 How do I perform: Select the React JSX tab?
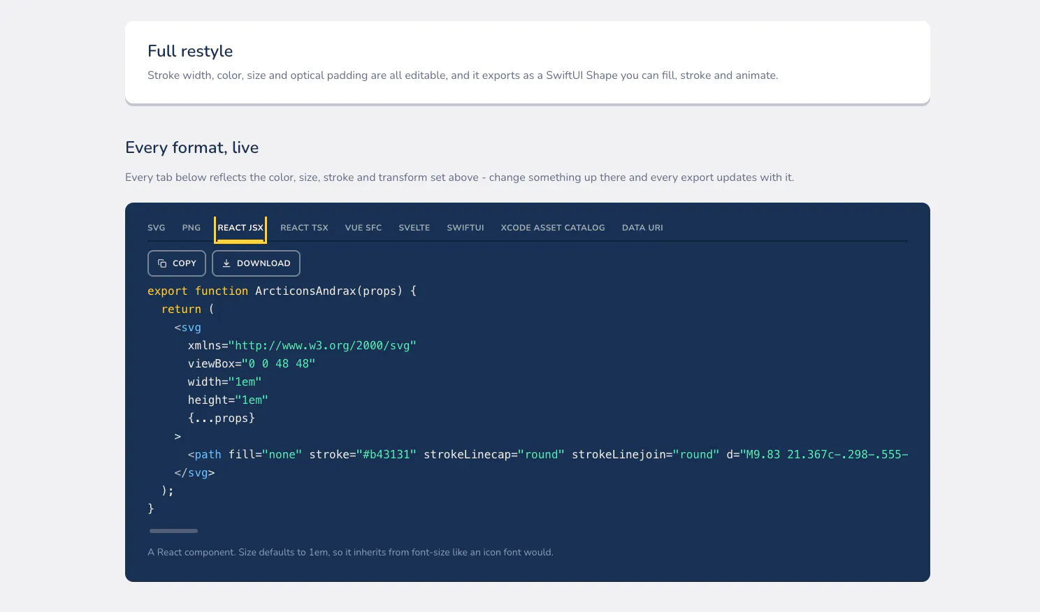(x=240, y=228)
